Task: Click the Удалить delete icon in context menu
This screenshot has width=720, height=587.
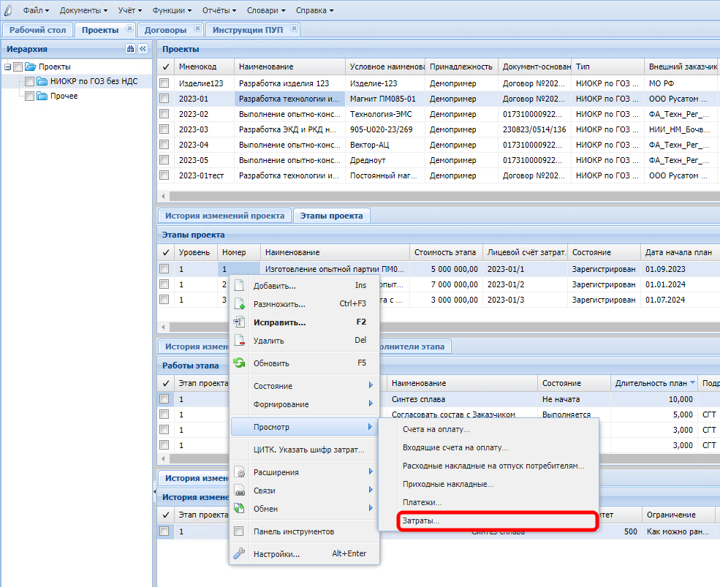Action: pyautogui.click(x=239, y=341)
